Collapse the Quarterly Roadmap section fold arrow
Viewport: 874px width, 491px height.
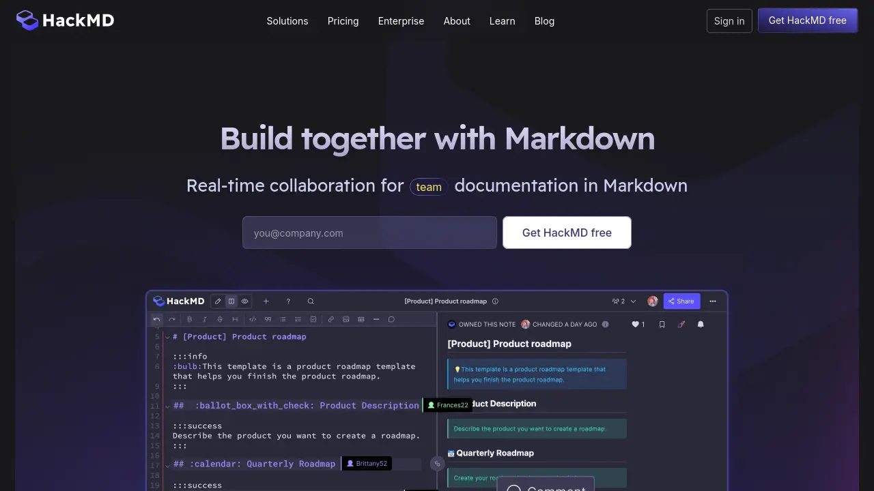point(167,465)
